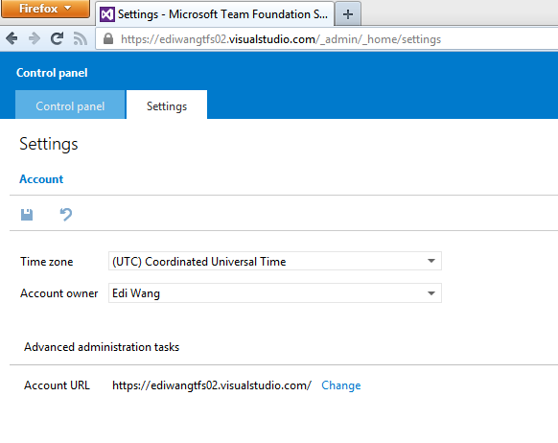Go back with browser back arrow
Screen dimensions: 558x443
pyautogui.click(x=12, y=38)
